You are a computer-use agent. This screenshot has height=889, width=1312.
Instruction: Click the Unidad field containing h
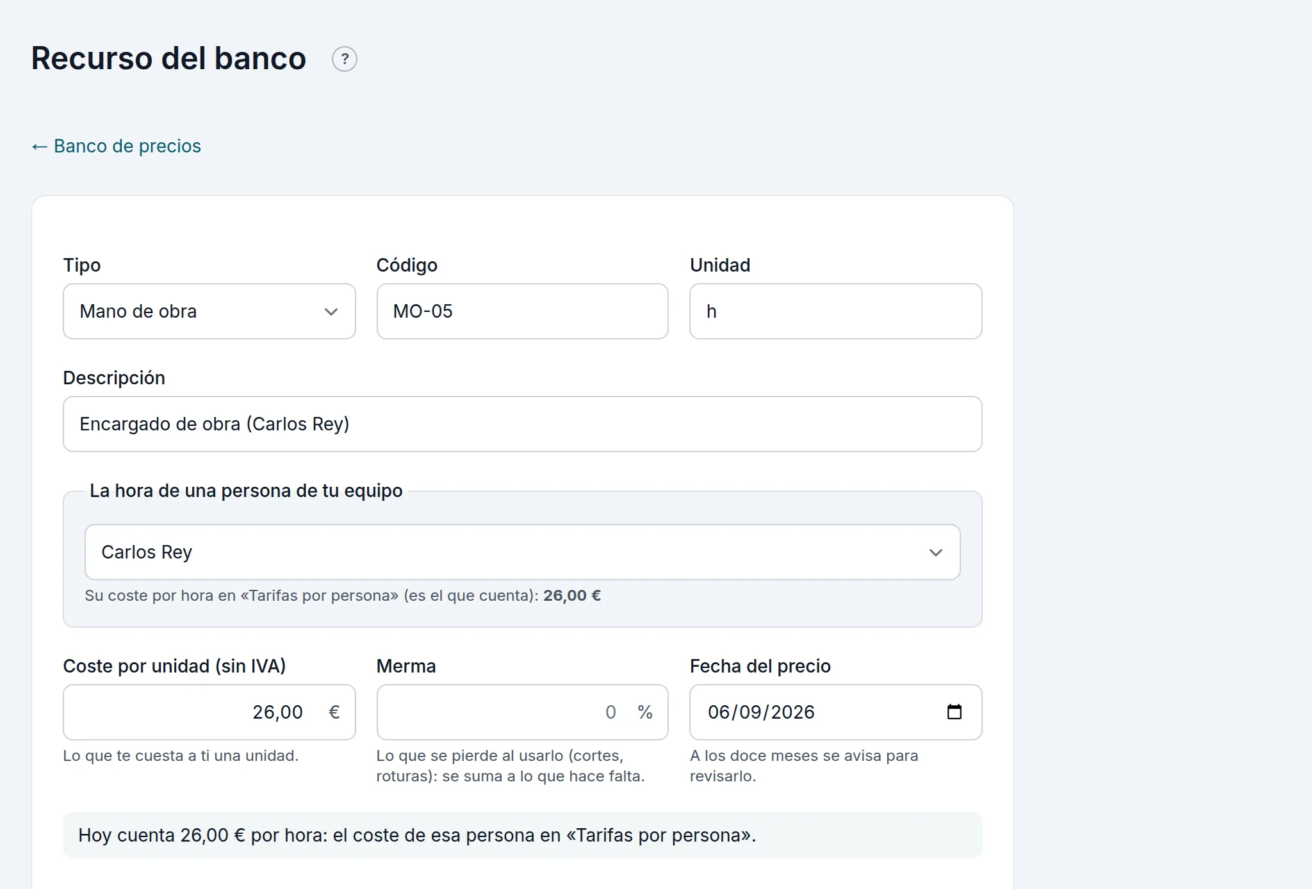point(836,311)
